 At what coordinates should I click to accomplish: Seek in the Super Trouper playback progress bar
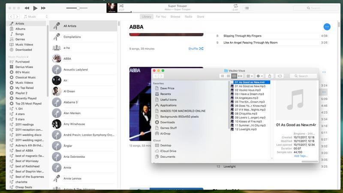point(179,12)
